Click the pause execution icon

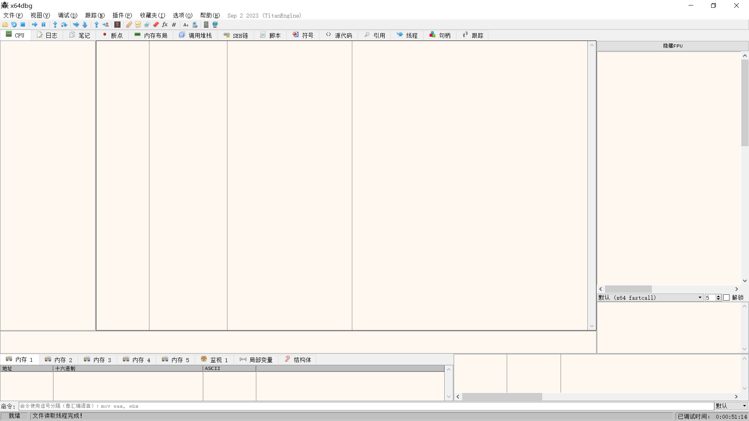(x=44, y=25)
